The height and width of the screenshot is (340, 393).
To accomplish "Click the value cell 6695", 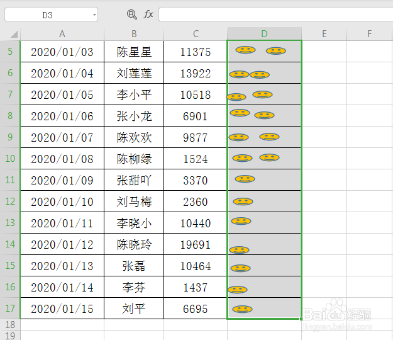I will pos(196,309).
